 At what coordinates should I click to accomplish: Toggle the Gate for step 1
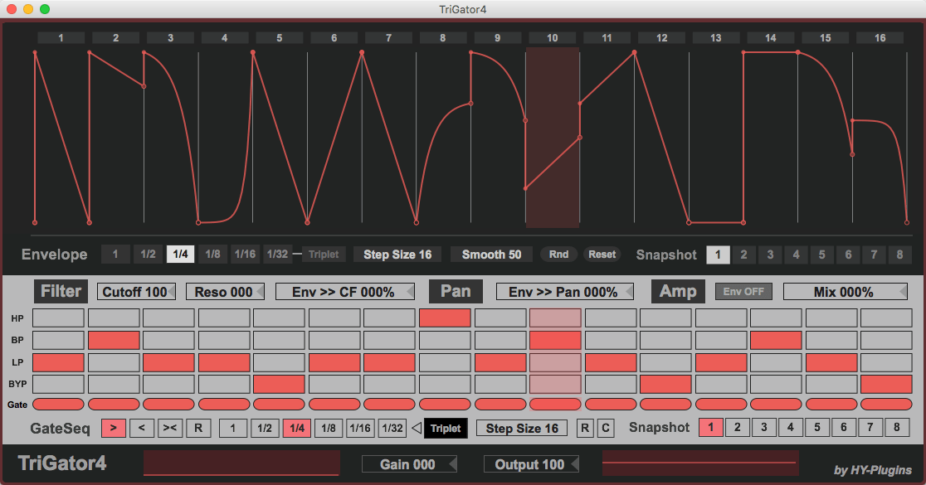pos(58,404)
